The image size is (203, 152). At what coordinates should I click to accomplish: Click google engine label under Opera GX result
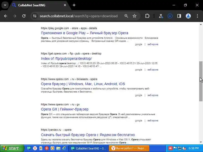[139, 121]
